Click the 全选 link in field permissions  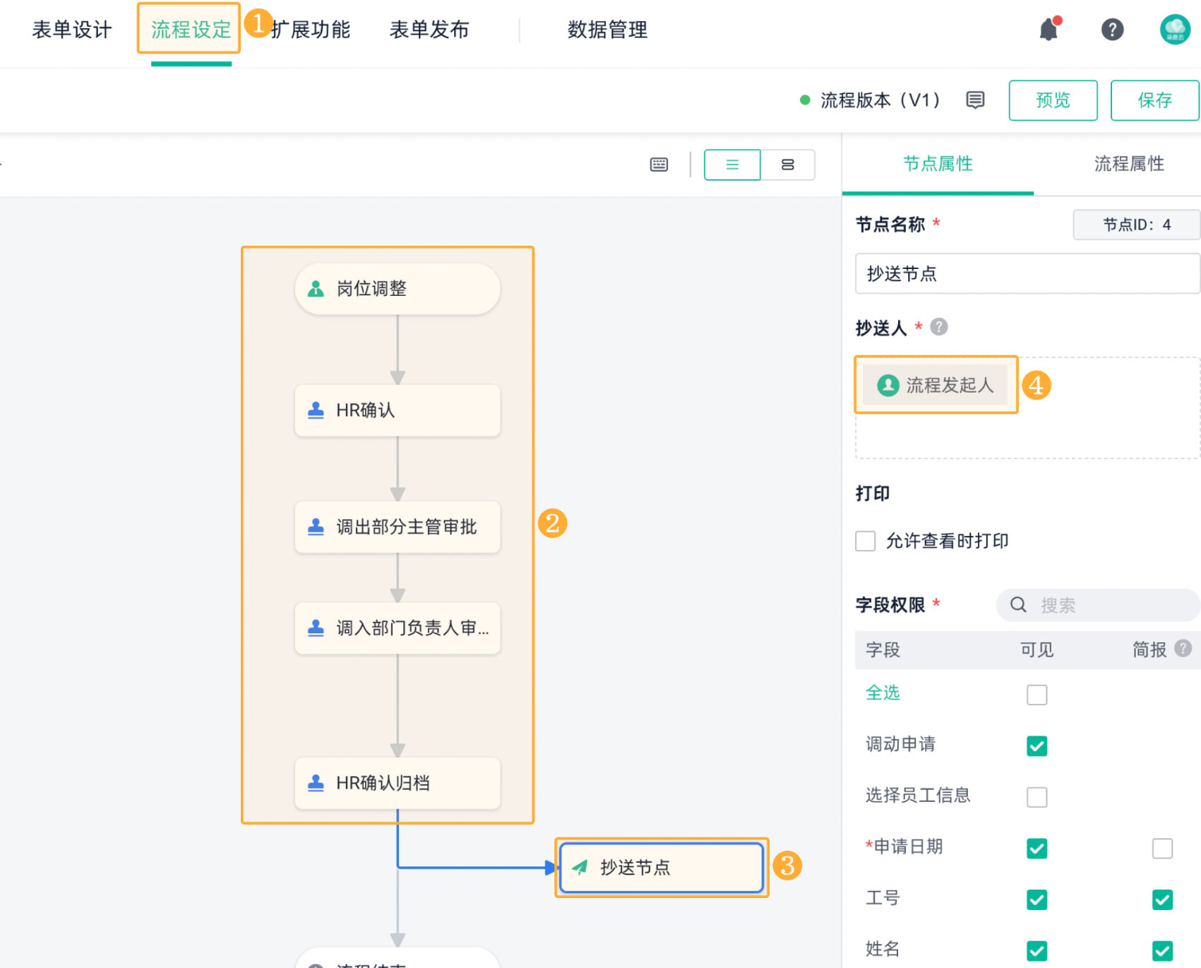[x=883, y=693]
